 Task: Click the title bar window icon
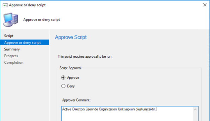tap(5, 5)
